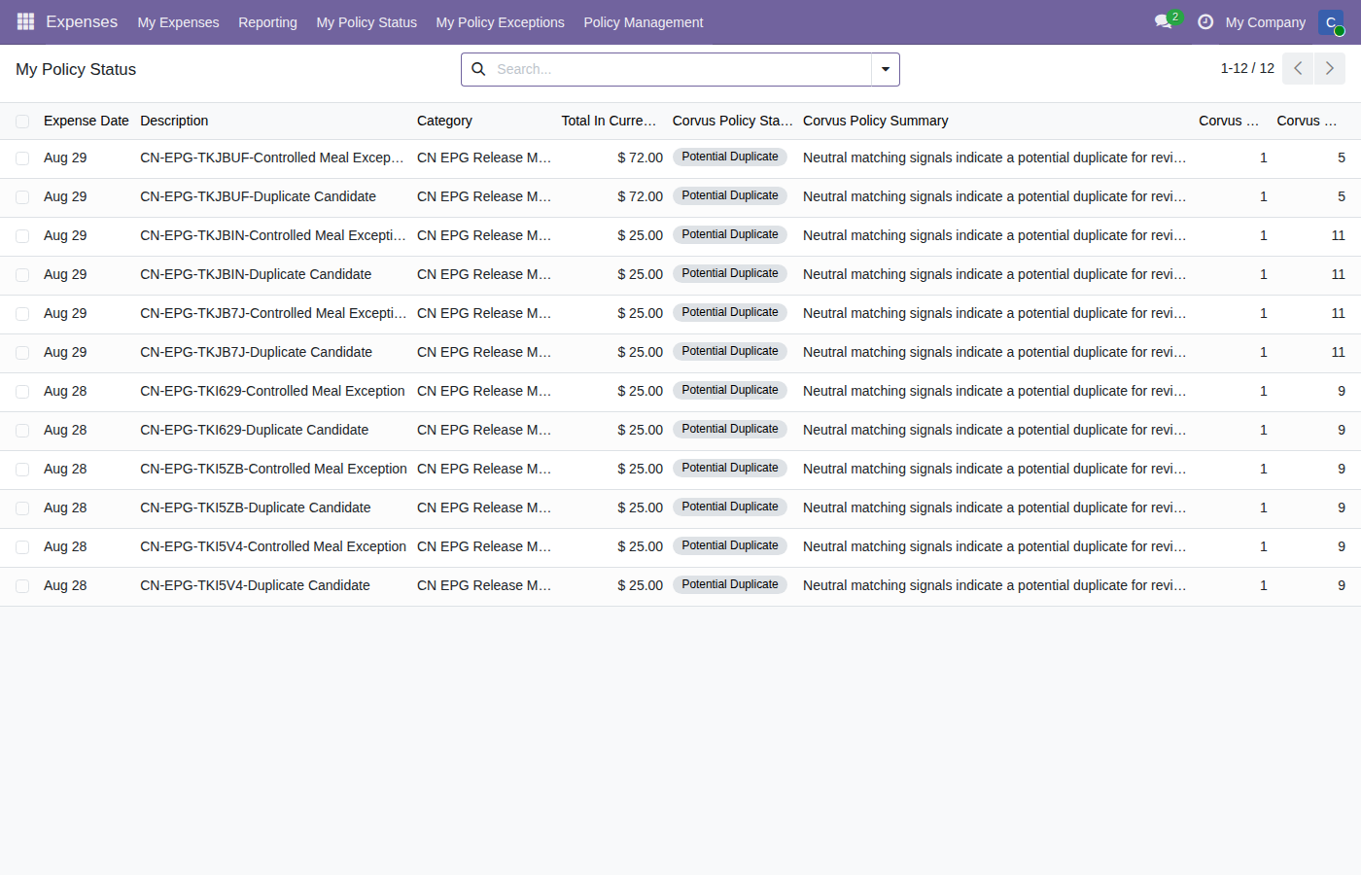Viewport: 1361px width, 875px height.
Task: Open My Policy Status menu item
Action: (x=366, y=22)
